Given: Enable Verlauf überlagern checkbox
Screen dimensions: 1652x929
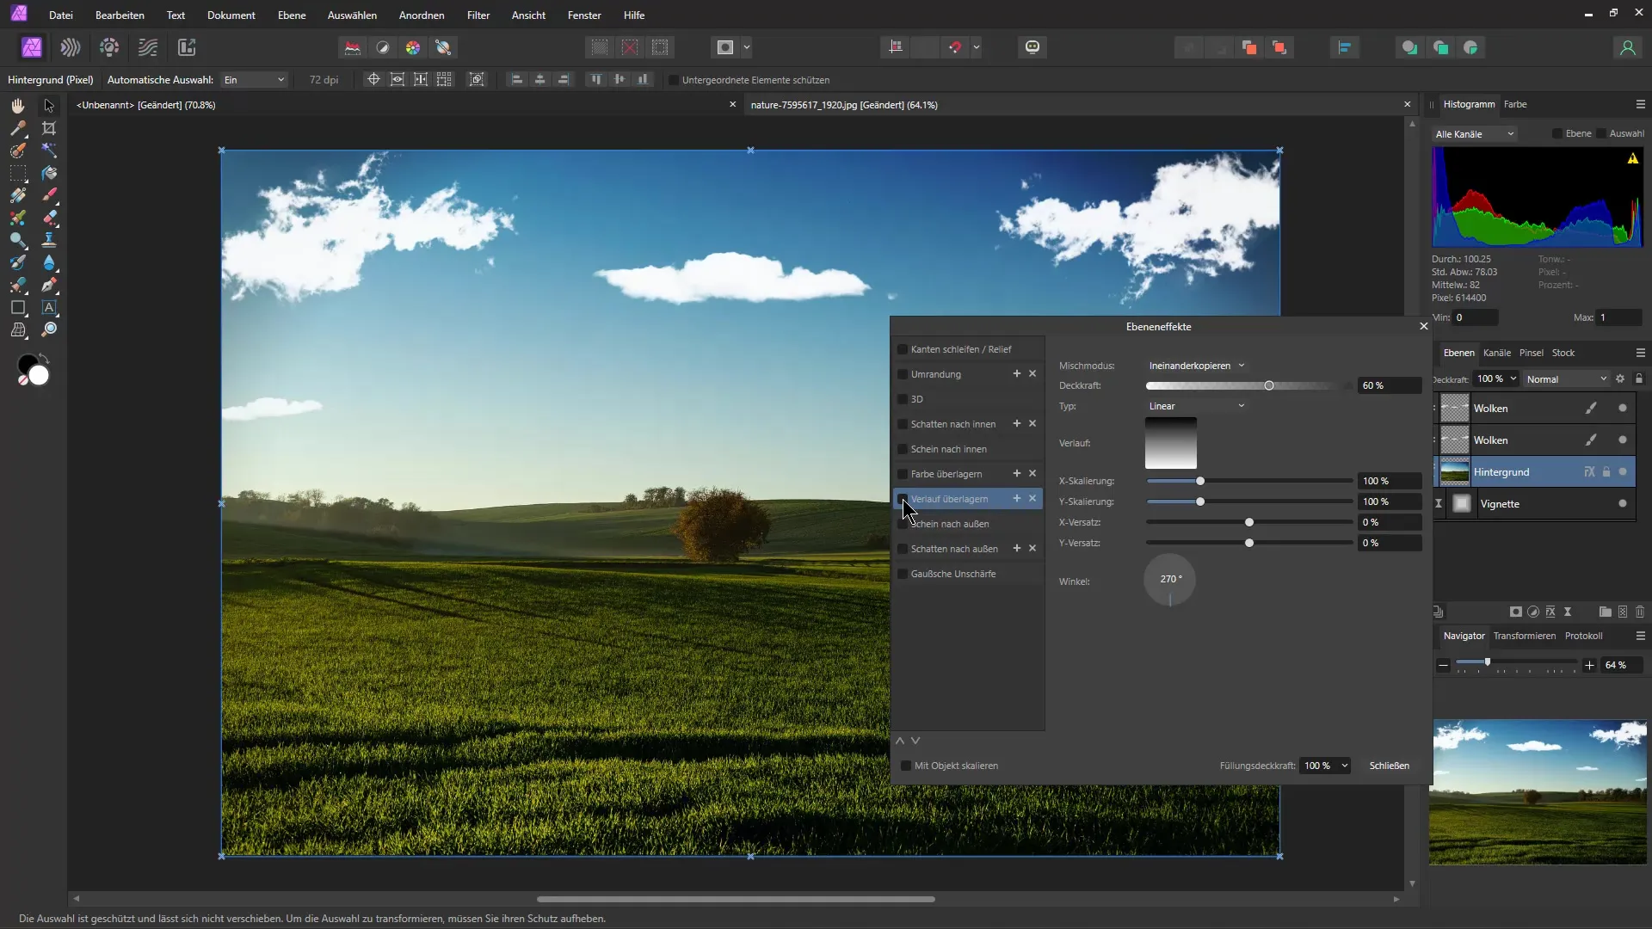Looking at the screenshot, I should tap(903, 498).
